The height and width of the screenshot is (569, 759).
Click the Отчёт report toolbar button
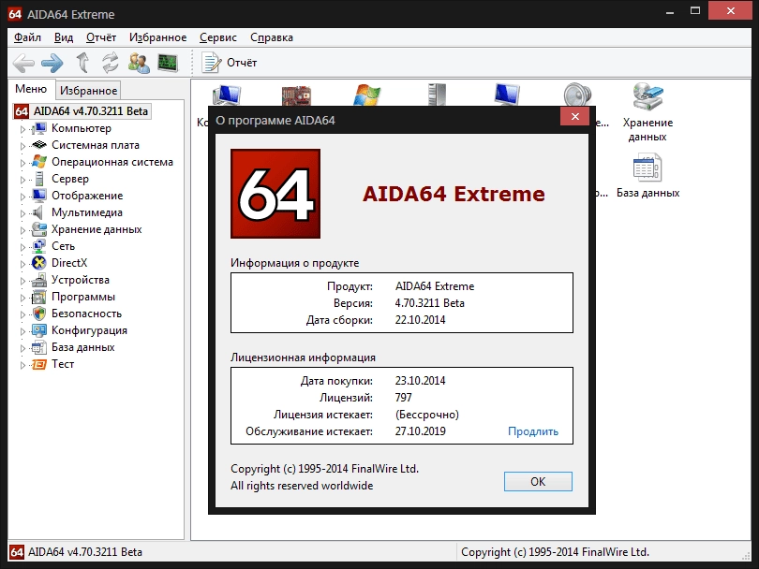click(230, 63)
